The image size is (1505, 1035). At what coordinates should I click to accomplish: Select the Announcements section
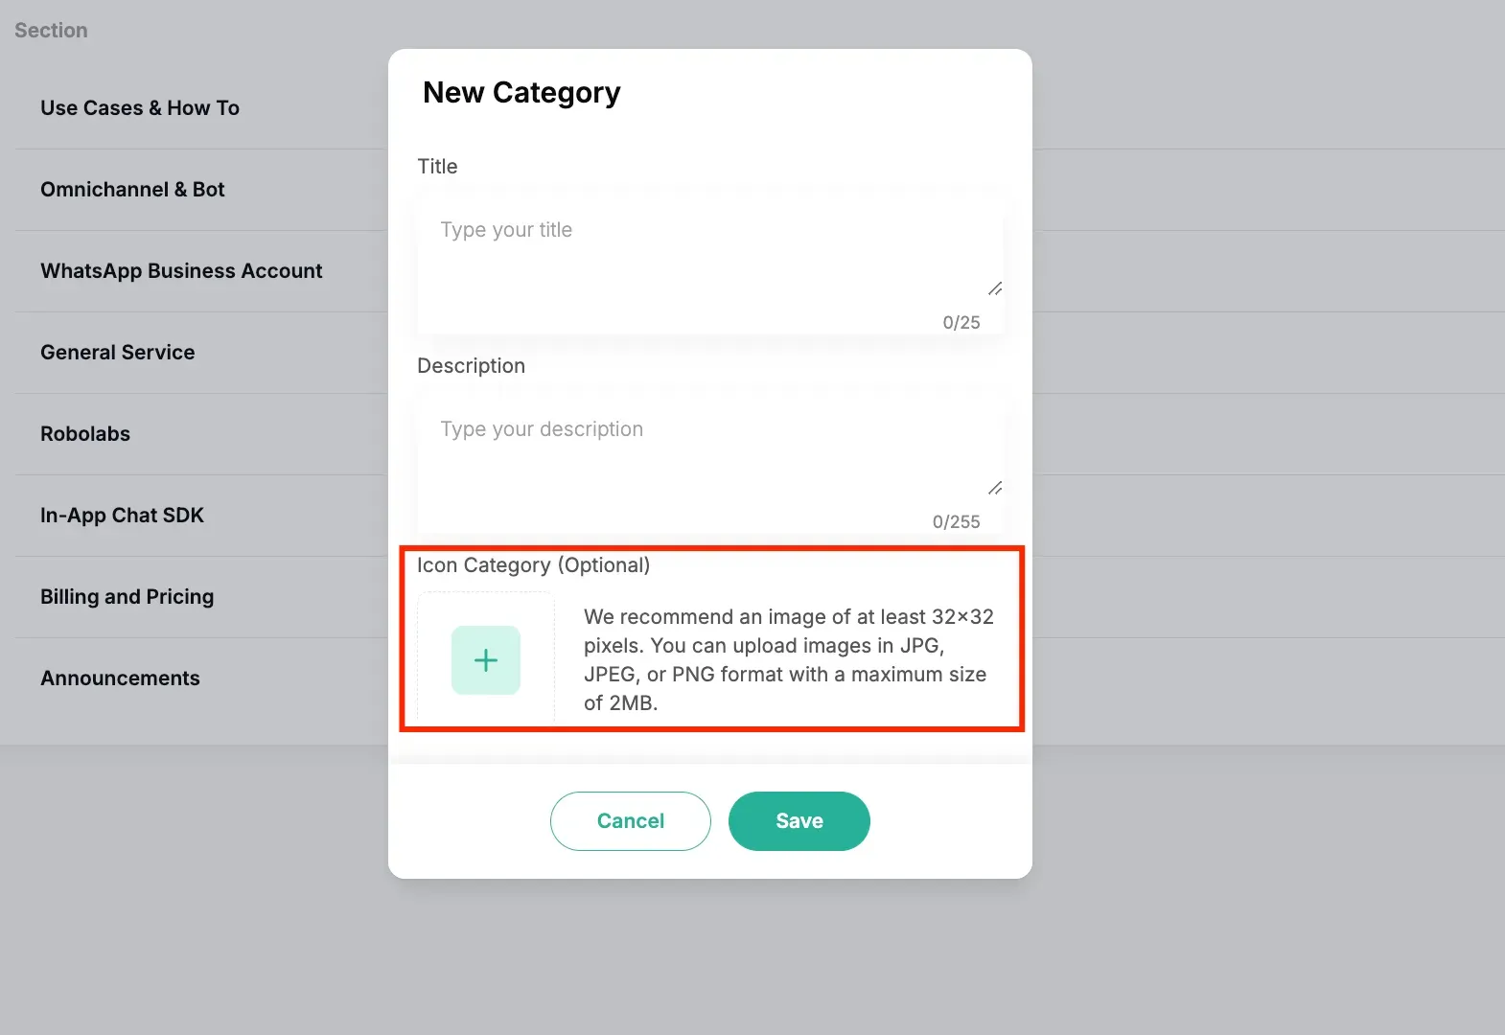pos(120,678)
